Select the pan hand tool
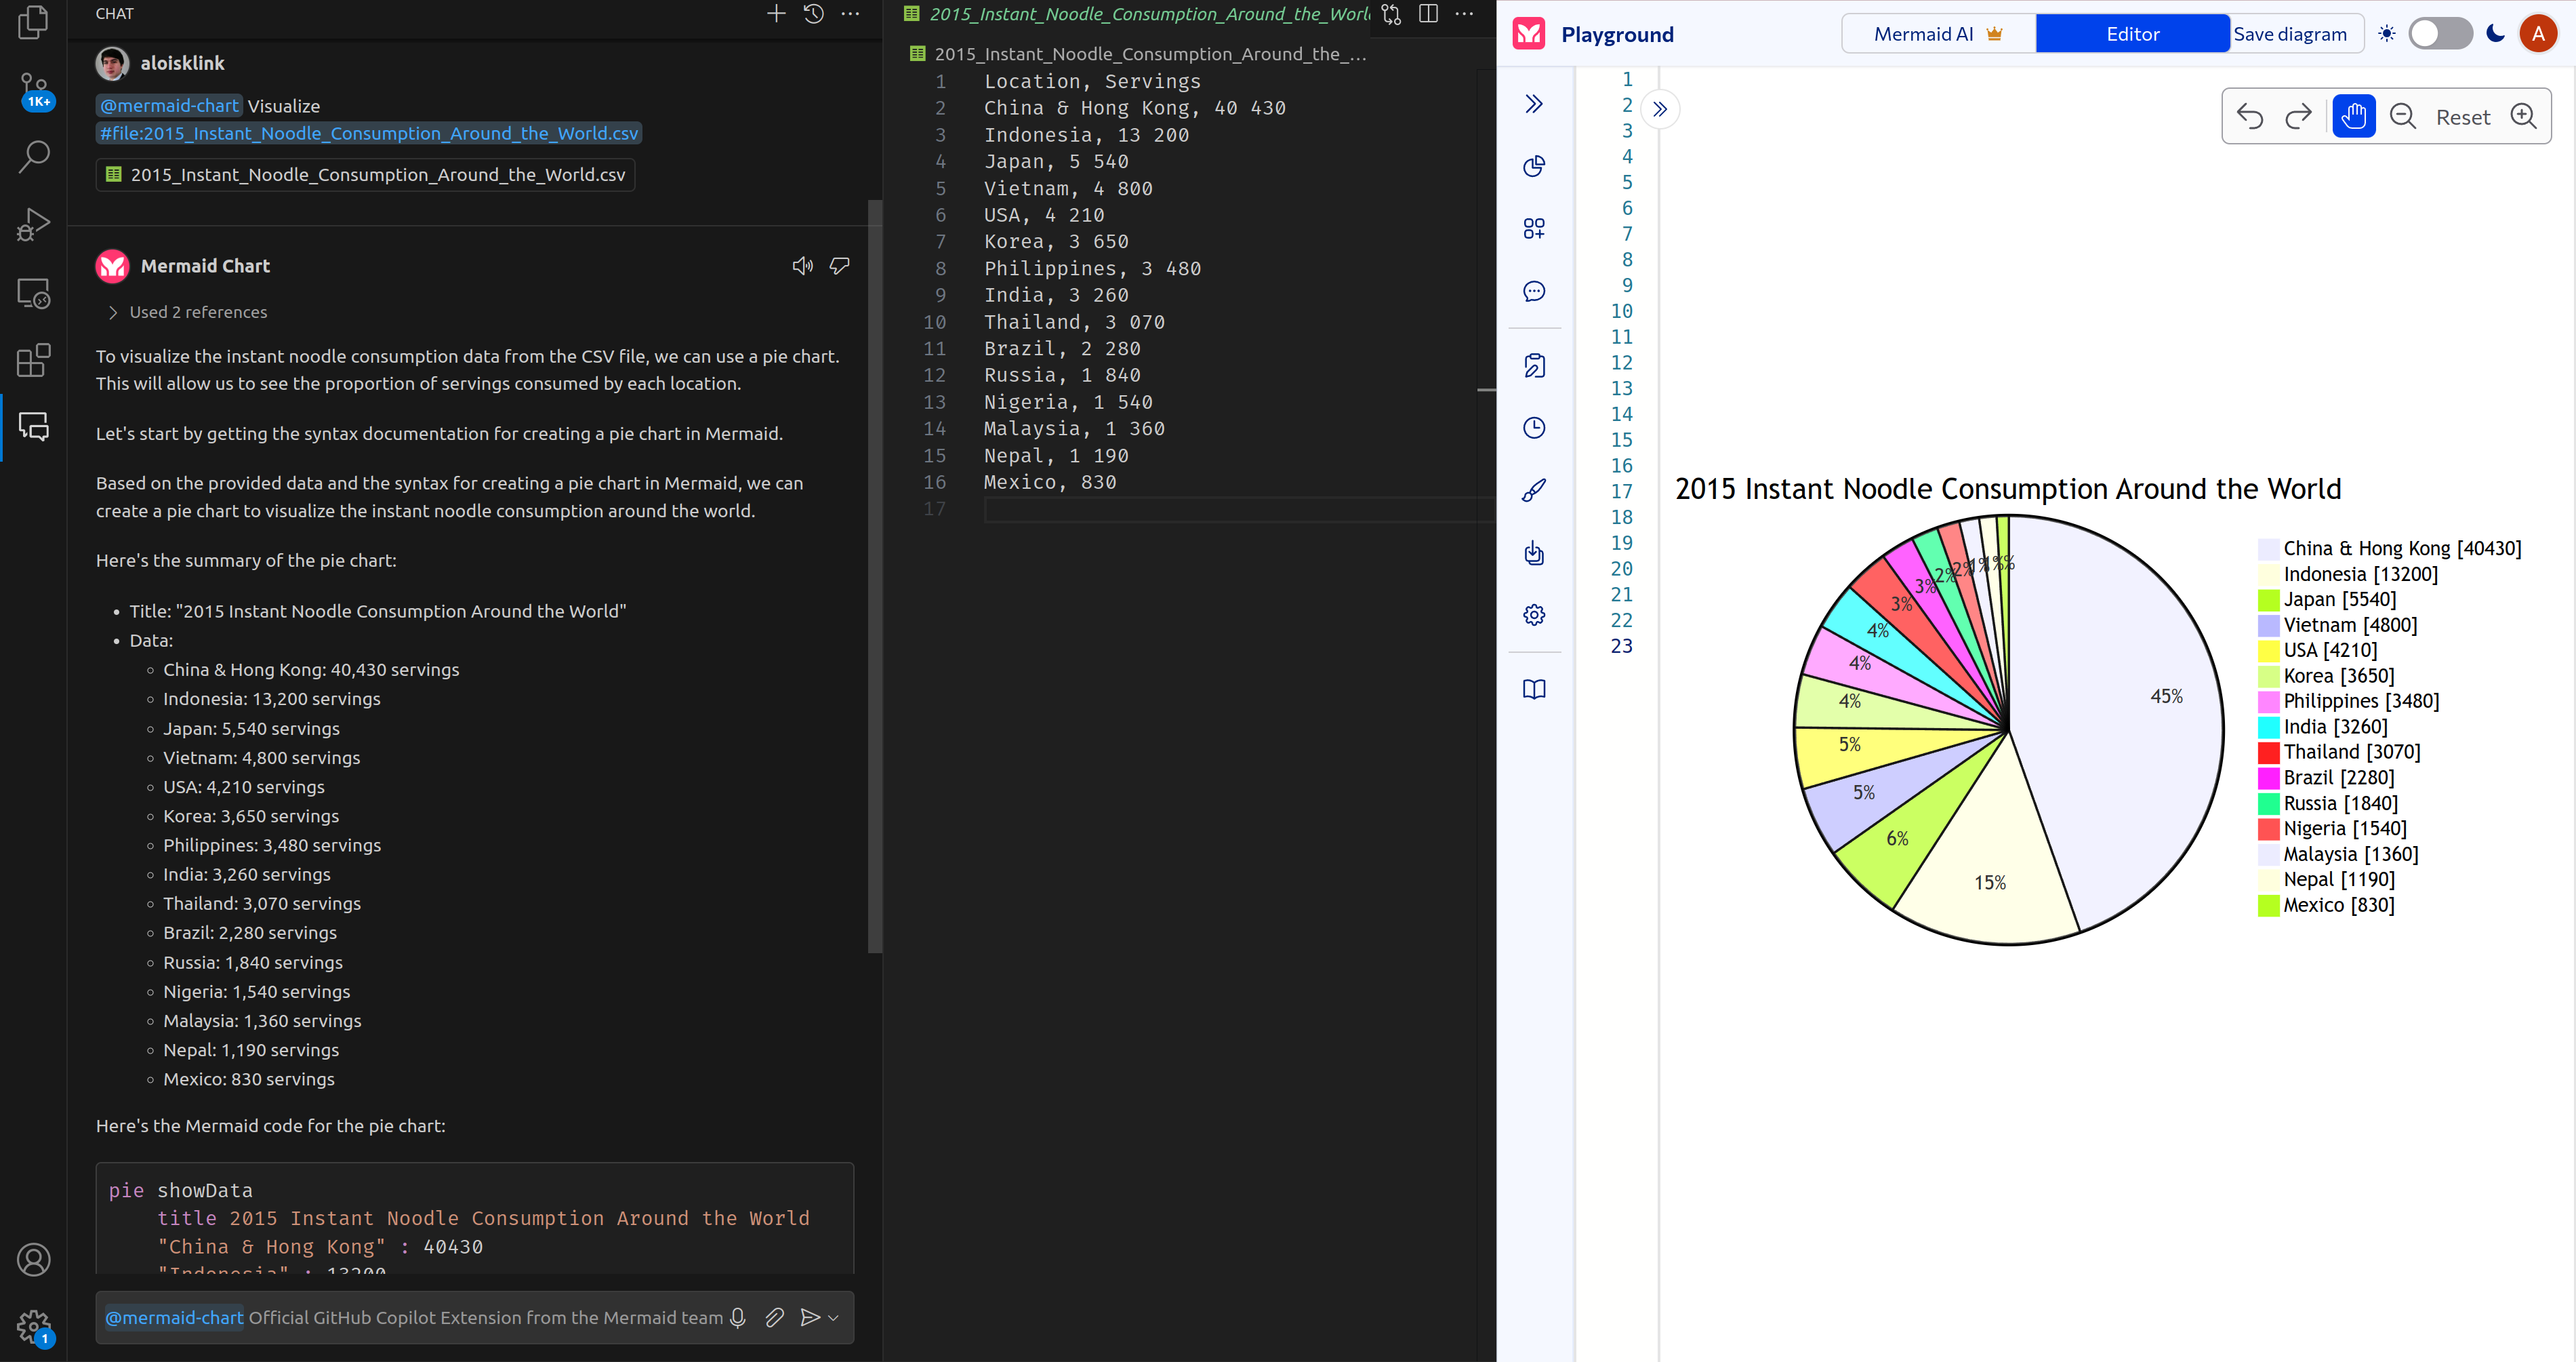 (x=2354, y=117)
